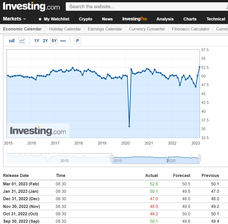This screenshot has height=224, width=228.
Task: Click the right handle of the date range slider
Action: point(200,158)
